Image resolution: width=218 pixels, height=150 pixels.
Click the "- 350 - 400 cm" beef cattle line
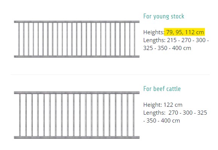pos(162,121)
